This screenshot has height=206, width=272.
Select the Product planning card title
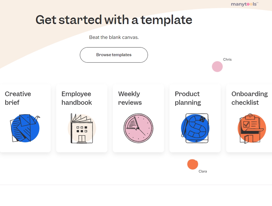click(188, 98)
